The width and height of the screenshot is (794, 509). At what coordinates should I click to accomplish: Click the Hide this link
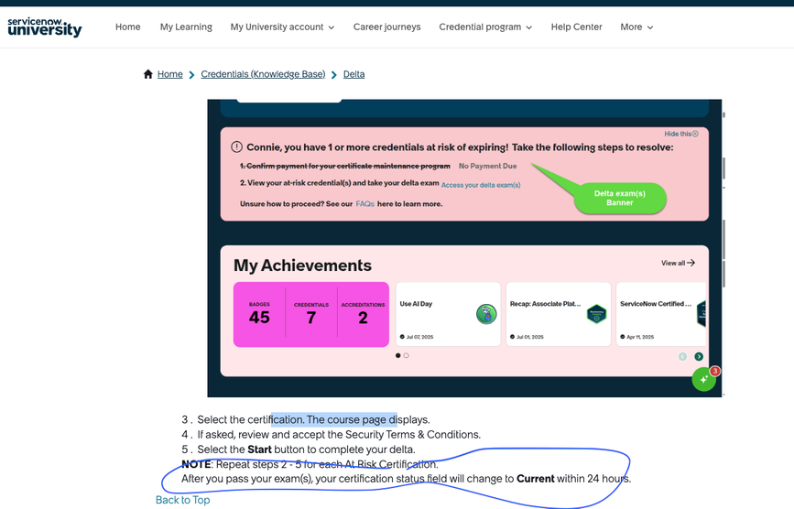pos(678,134)
